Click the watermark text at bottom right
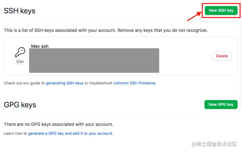 (x=214, y=144)
